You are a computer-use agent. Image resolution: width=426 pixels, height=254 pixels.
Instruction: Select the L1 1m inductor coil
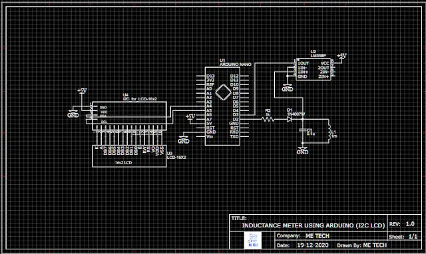pos(329,132)
